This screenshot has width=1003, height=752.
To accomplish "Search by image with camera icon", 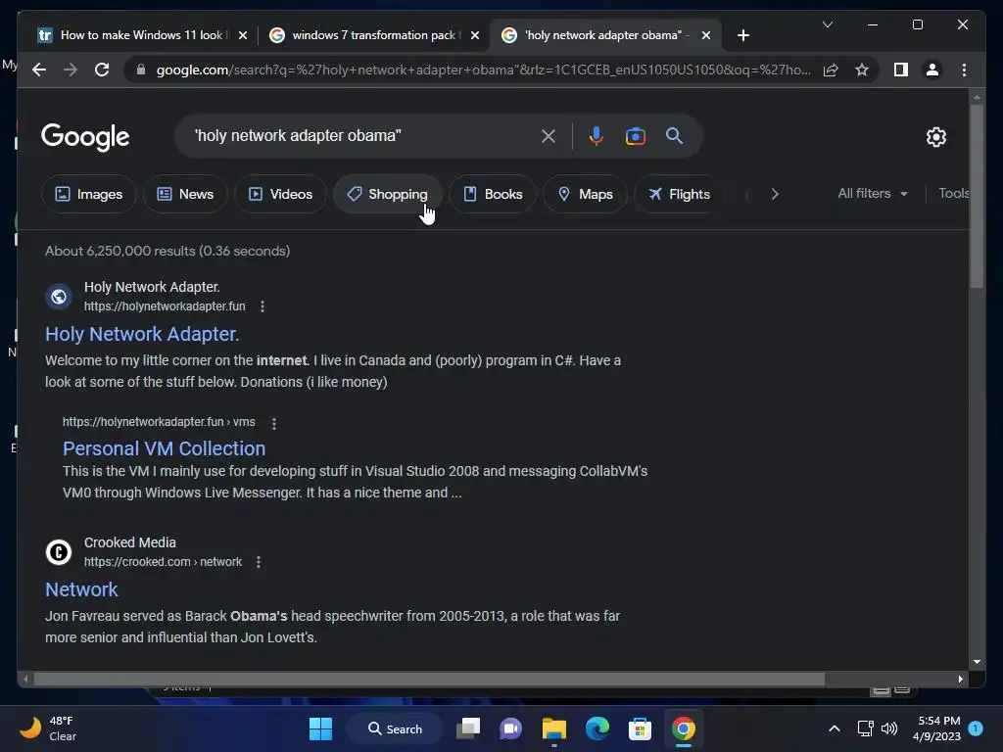I will click(x=635, y=136).
